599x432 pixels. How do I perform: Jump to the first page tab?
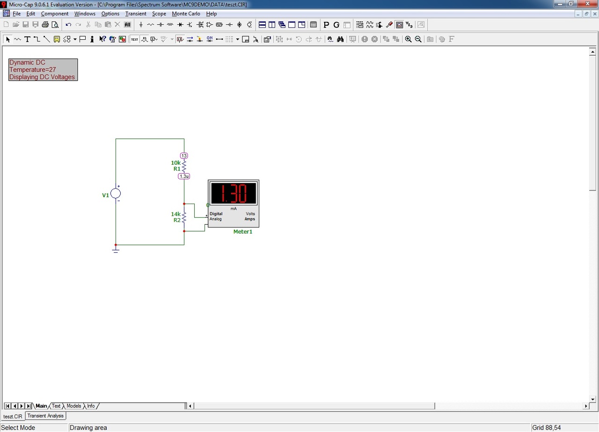pos(7,406)
